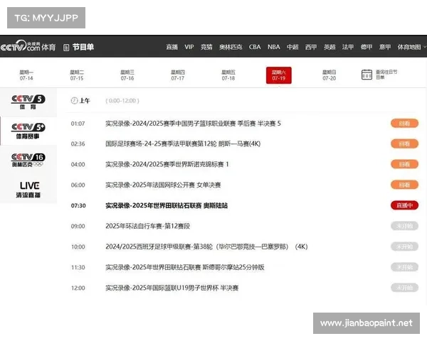This screenshot has width=427, height=341.
Task: Click the (0:00-12:00) time range label
Action: pos(122,101)
